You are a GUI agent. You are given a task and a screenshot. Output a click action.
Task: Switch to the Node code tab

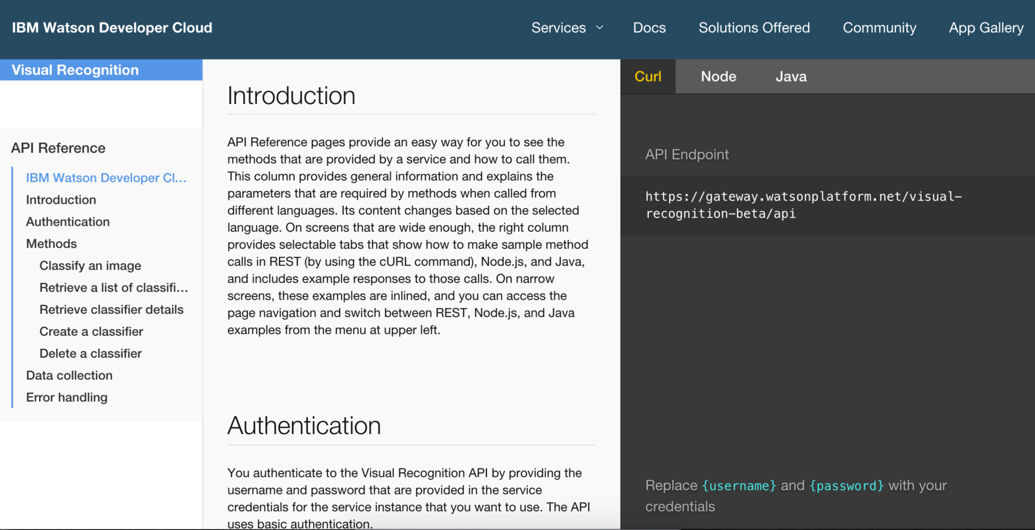click(x=719, y=76)
